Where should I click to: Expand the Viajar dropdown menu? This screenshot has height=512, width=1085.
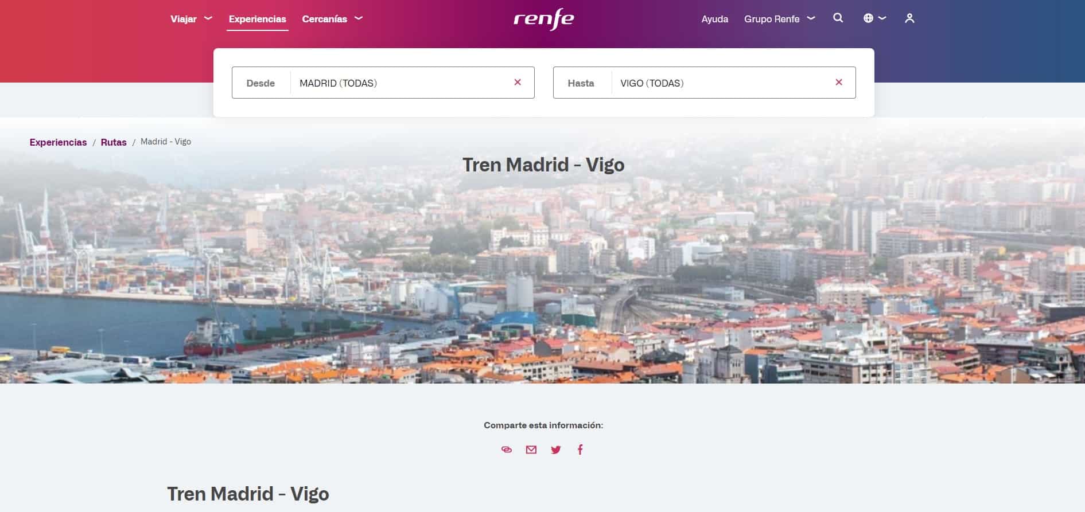191,19
